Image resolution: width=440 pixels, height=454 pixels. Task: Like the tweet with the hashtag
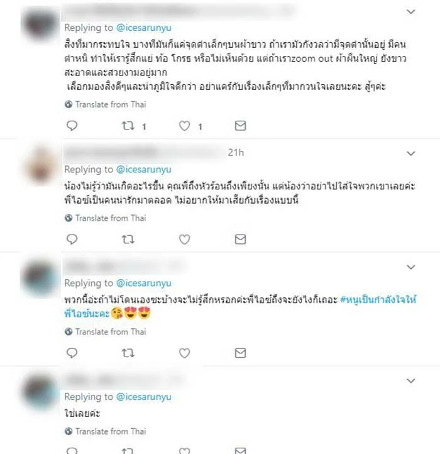tap(184, 353)
